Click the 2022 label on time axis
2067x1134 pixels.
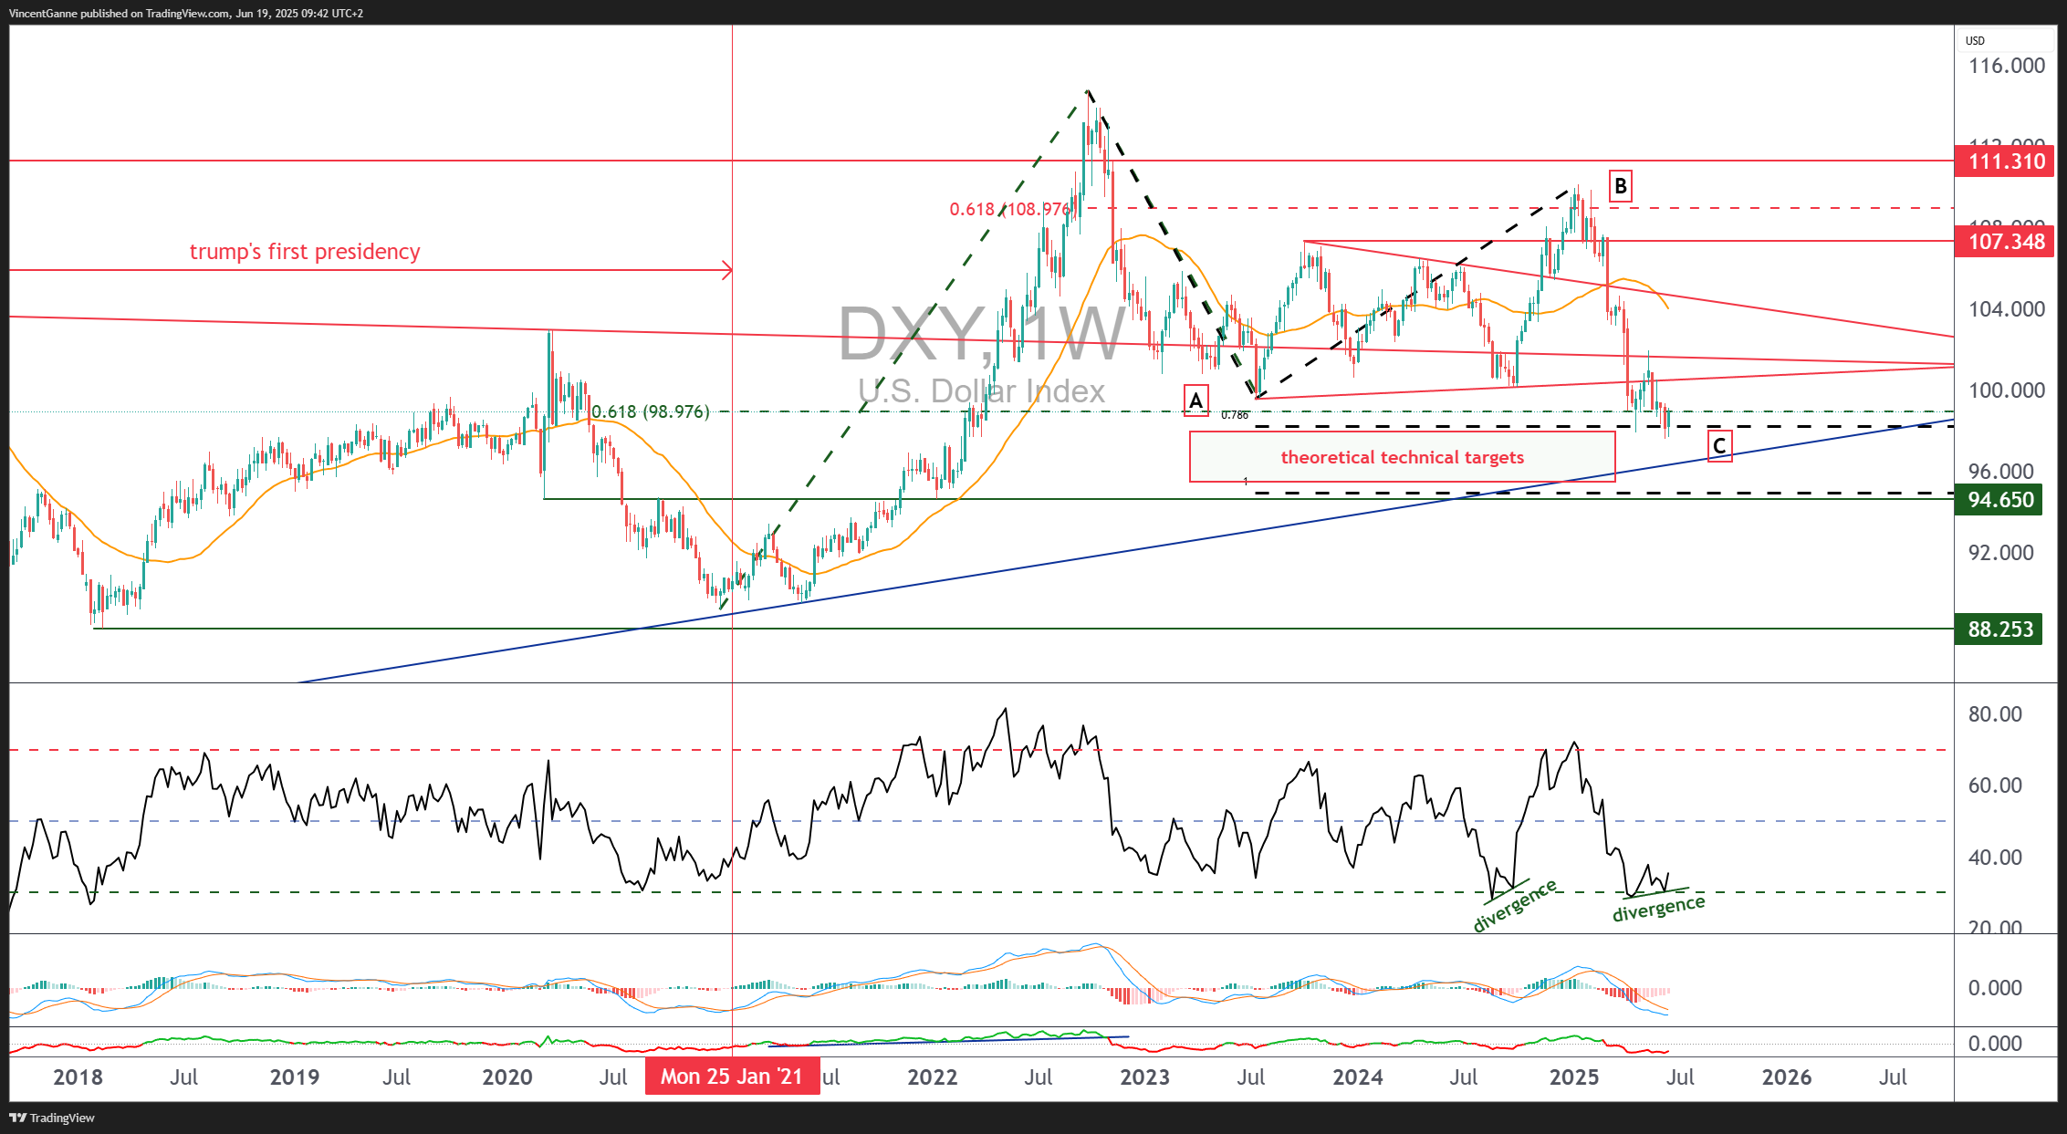[933, 1077]
